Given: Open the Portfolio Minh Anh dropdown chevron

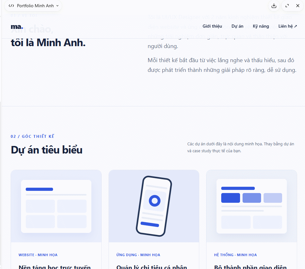Looking at the screenshot, I should tap(57, 6).
